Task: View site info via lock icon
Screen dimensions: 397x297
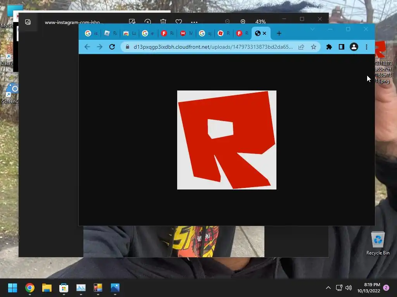Action: pos(128,47)
